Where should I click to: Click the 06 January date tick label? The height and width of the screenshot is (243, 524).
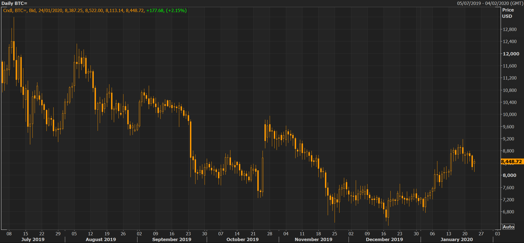[432, 234]
